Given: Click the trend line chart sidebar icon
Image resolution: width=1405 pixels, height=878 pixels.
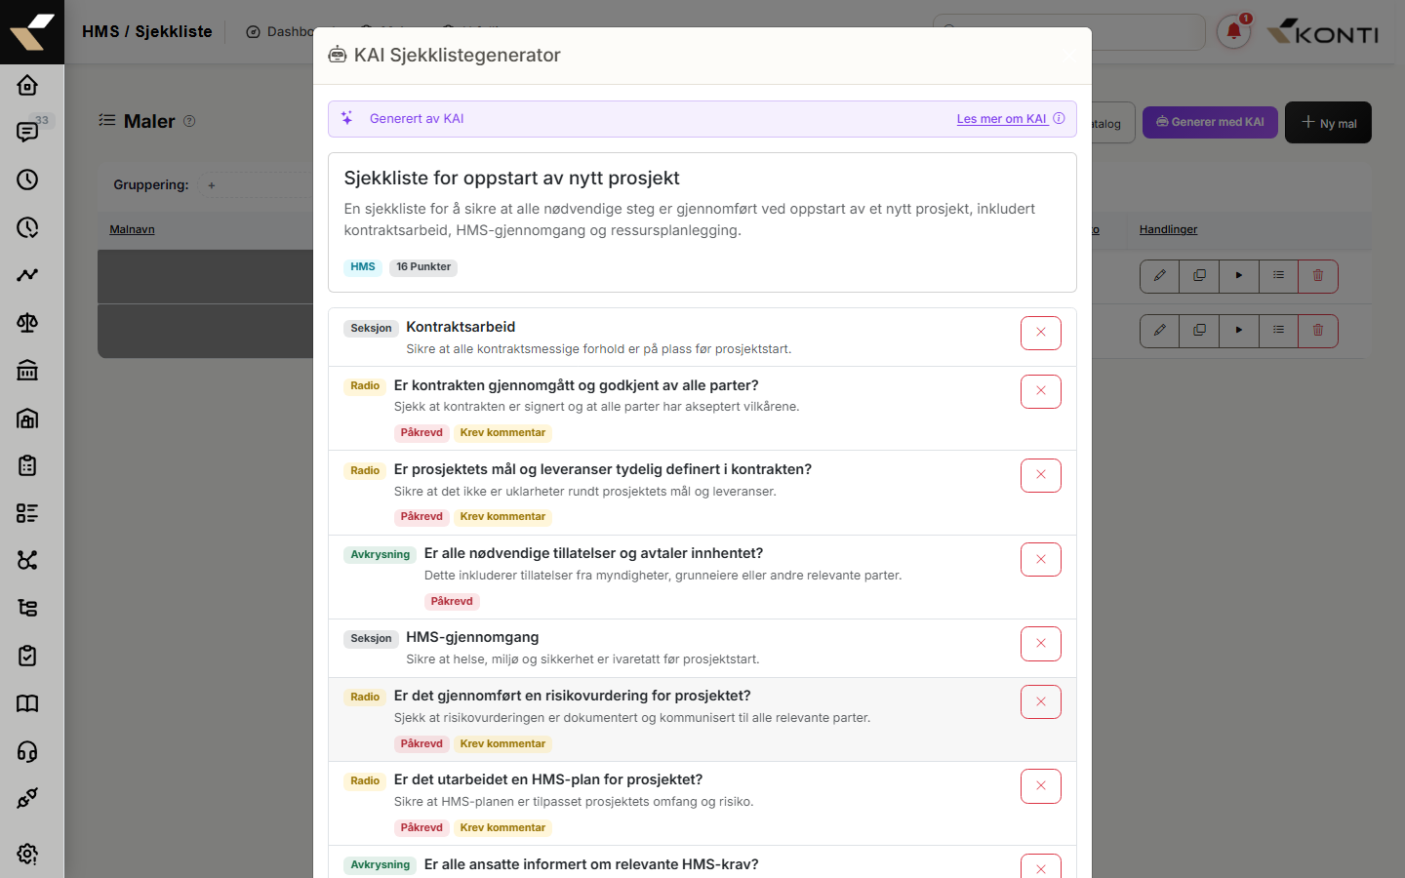Looking at the screenshot, I should [27, 275].
